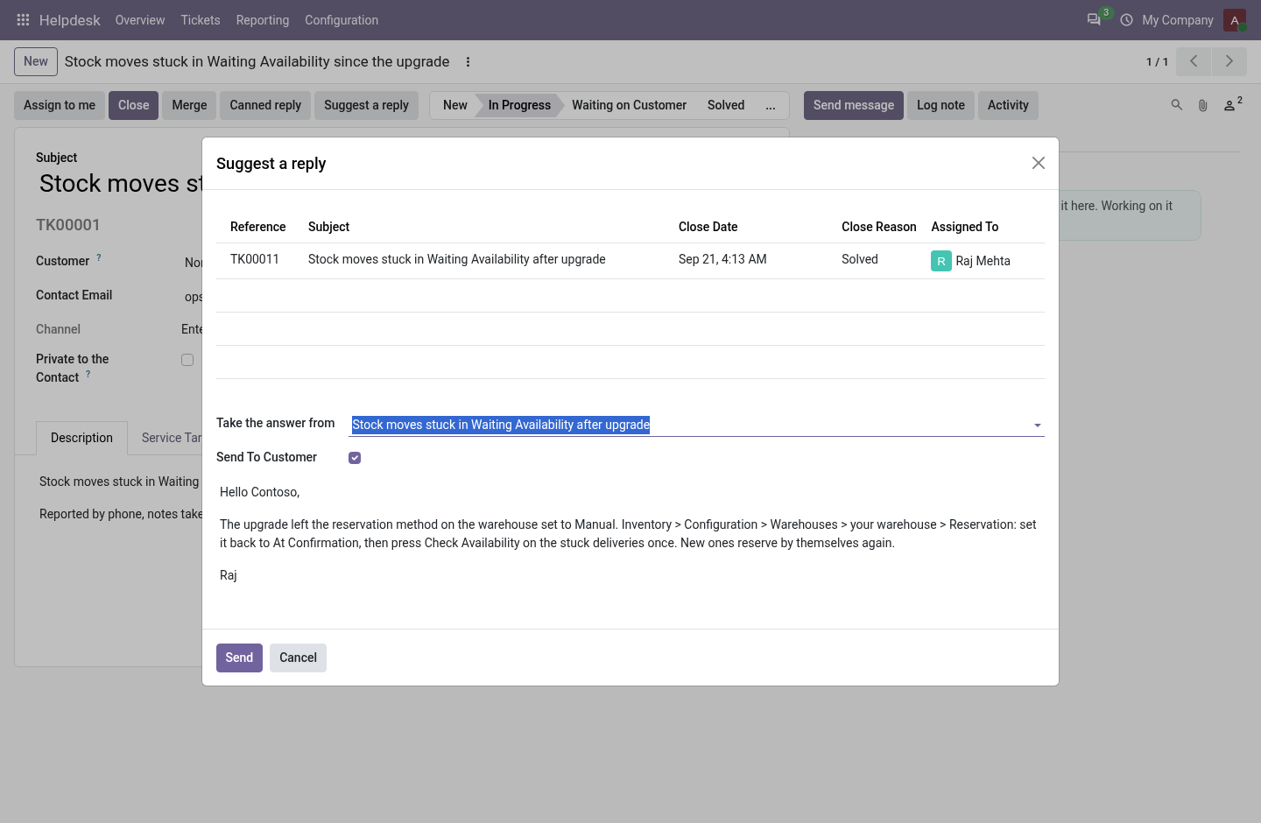Open the Tickets menu
Screen dimensions: 1261x823
[x=201, y=20]
